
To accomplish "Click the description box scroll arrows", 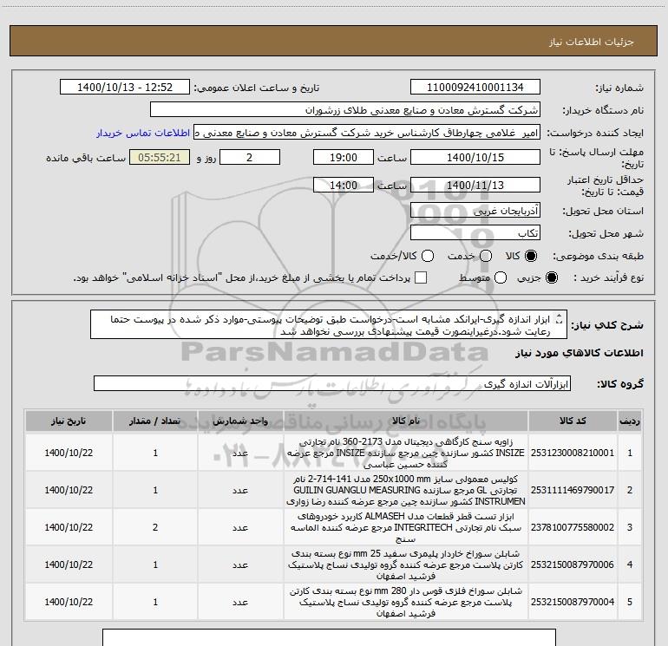I will [560, 319].
